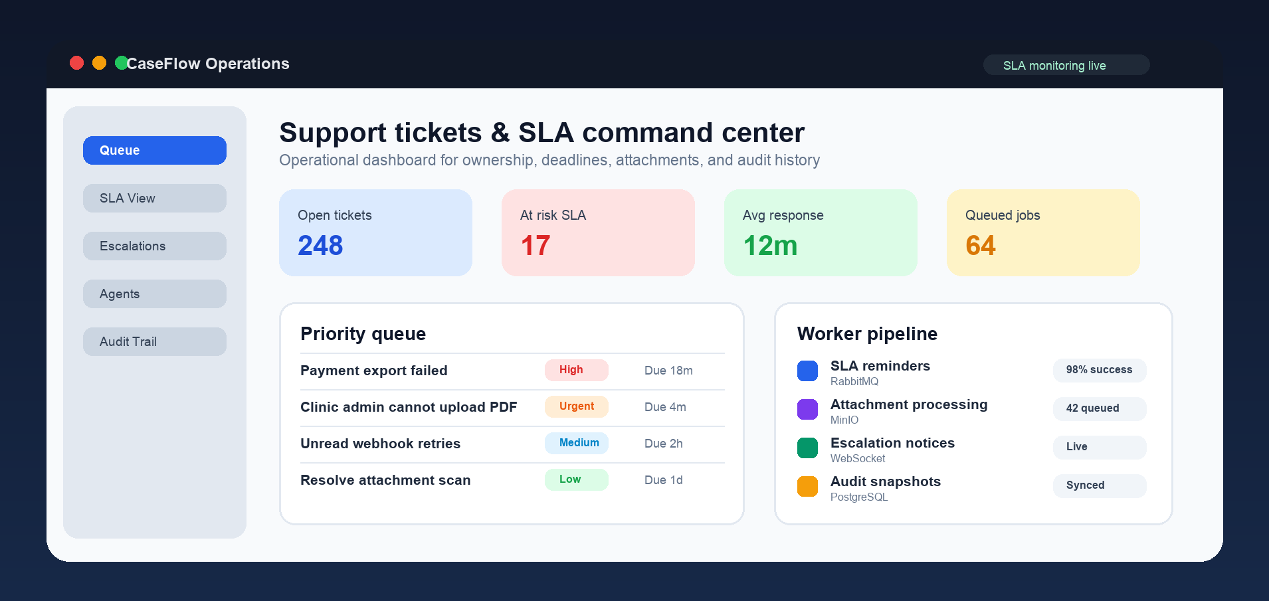Viewport: 1269px width, 601px height.
Task: Select the Payment export failed ticket
Action: tap(512, 371)
